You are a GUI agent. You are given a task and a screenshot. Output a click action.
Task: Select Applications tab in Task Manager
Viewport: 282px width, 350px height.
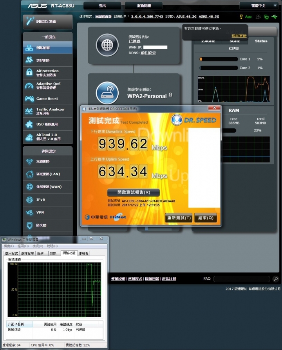(x=12, y=253)
